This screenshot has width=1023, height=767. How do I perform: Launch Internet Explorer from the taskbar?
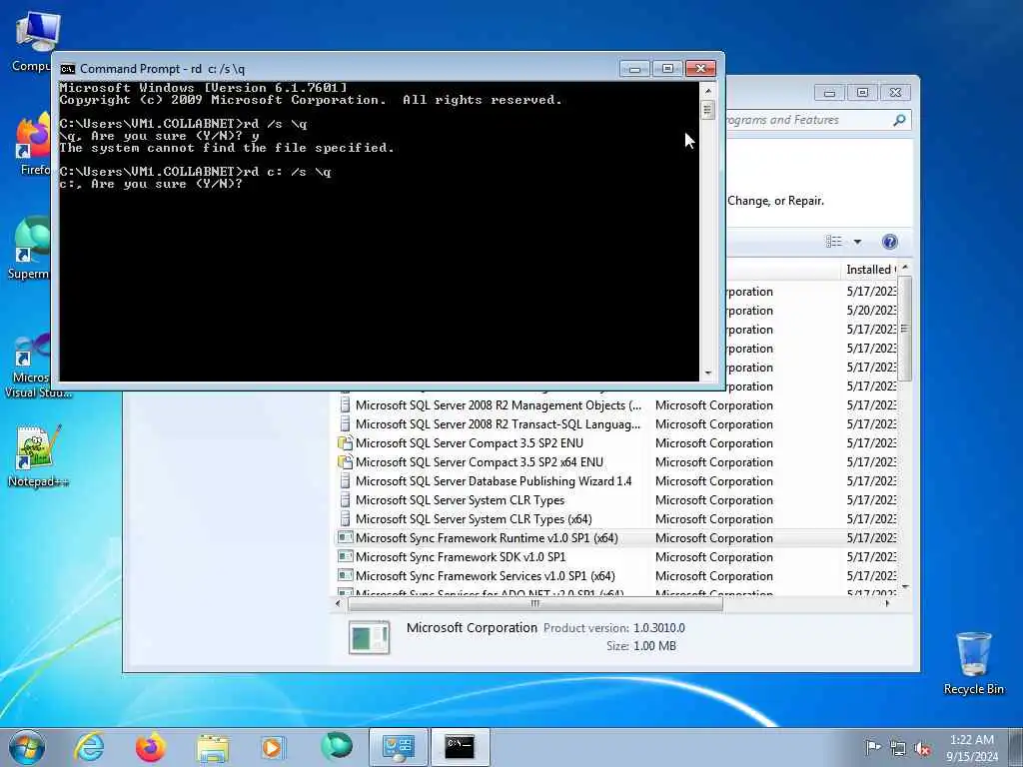click(x=89, y=747)
